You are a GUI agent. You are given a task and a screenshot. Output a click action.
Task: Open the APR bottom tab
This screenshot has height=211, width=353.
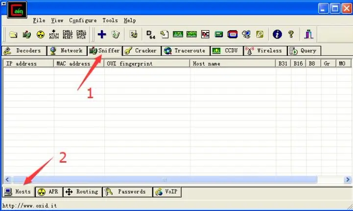point(48,192)
